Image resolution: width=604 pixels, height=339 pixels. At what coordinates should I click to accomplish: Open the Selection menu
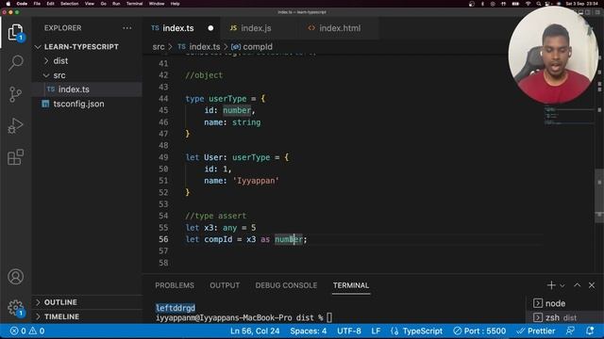pyautogui.click(x=69, y=4)
